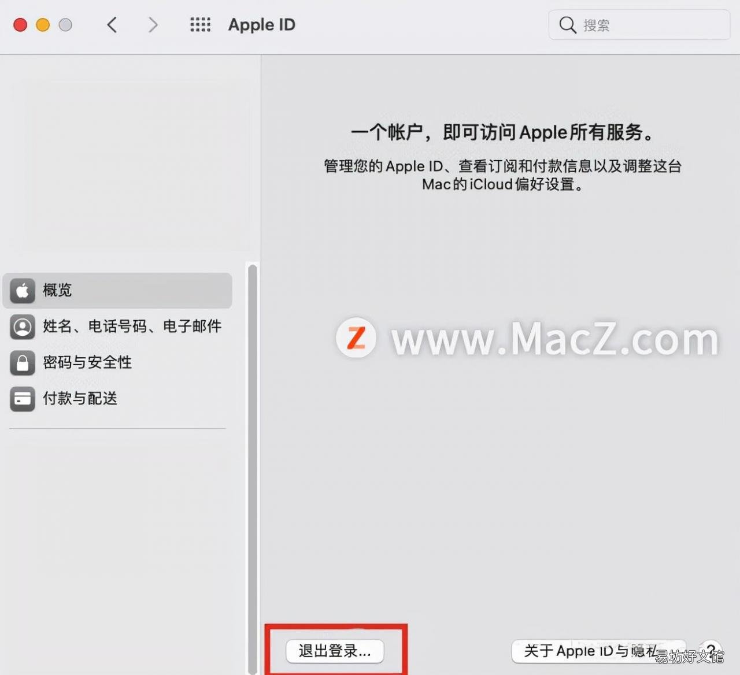
Task: Click the person icon for name settings
Action: pos(23,327)
